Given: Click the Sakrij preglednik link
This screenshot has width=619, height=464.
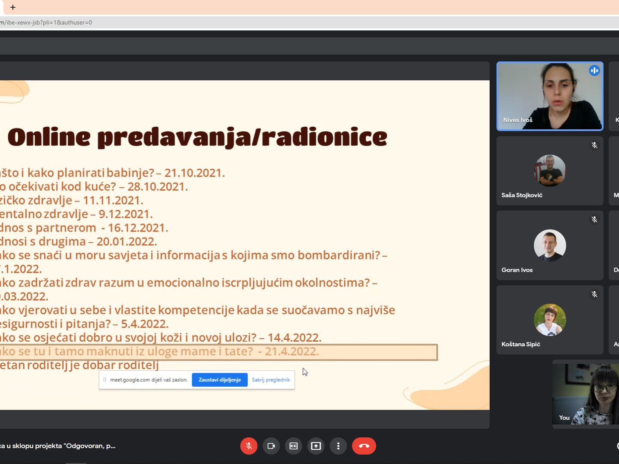Looking at the screenshot, I should (271, 380).
